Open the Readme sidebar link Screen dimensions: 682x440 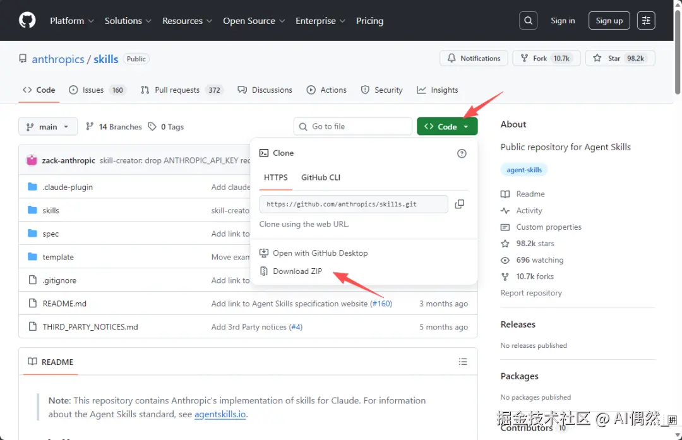click(x=523, y=194)
